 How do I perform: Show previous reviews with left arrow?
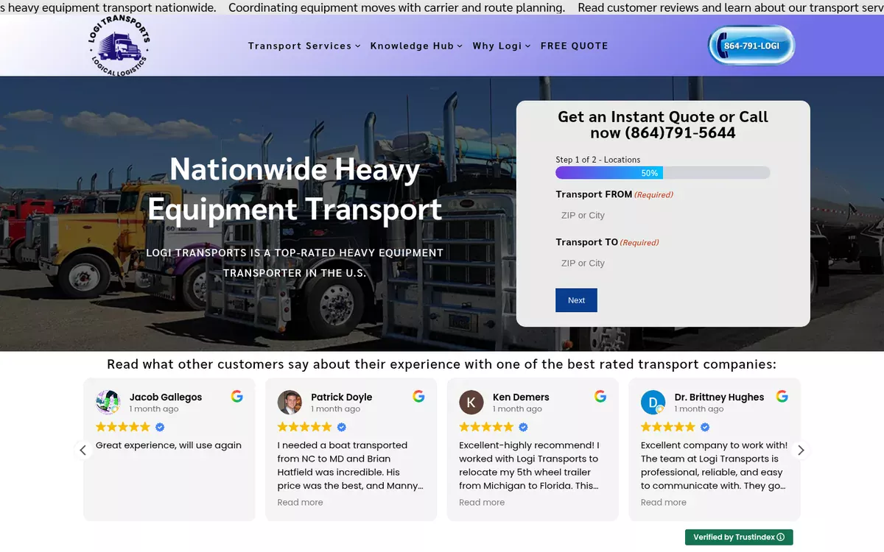coord(83,450)
